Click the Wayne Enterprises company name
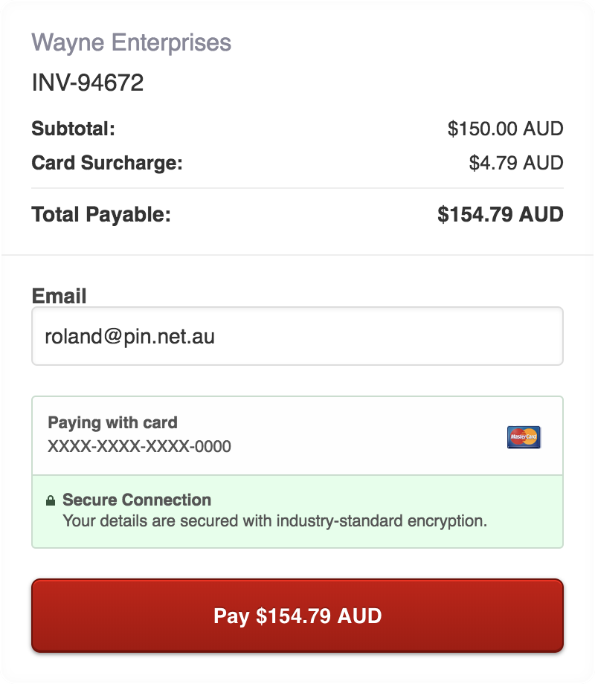The height and width of the screenshot is (684, 595). 132,42
